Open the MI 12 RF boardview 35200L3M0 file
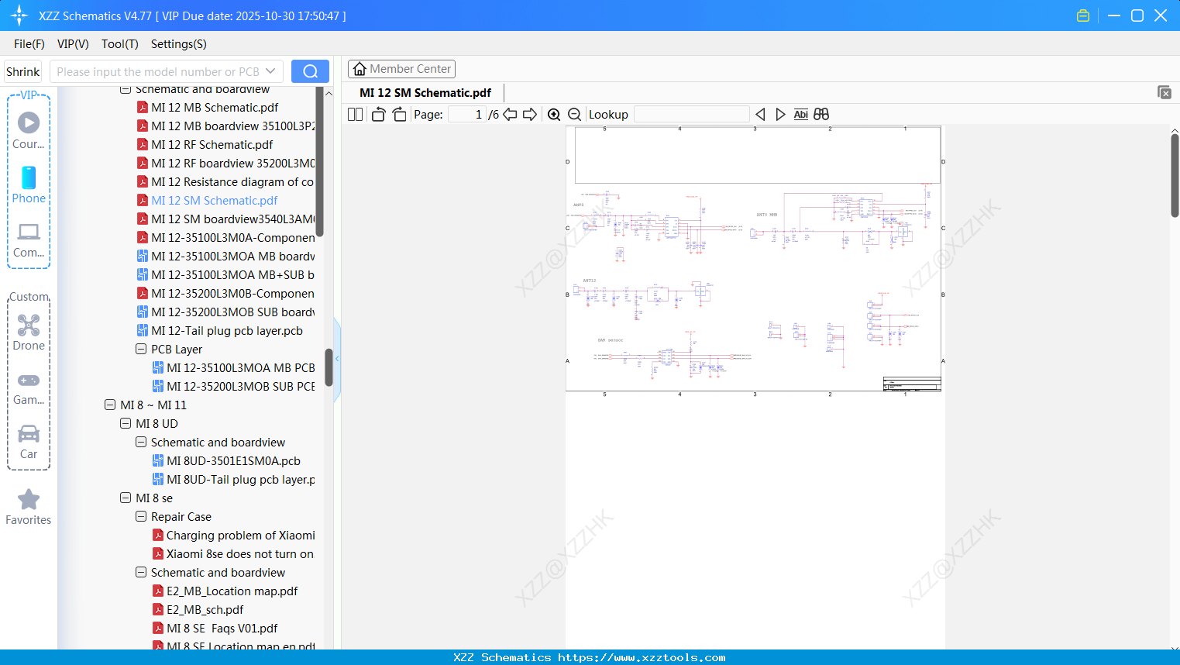Viewport: 1180px width, 665px height. 225,163
